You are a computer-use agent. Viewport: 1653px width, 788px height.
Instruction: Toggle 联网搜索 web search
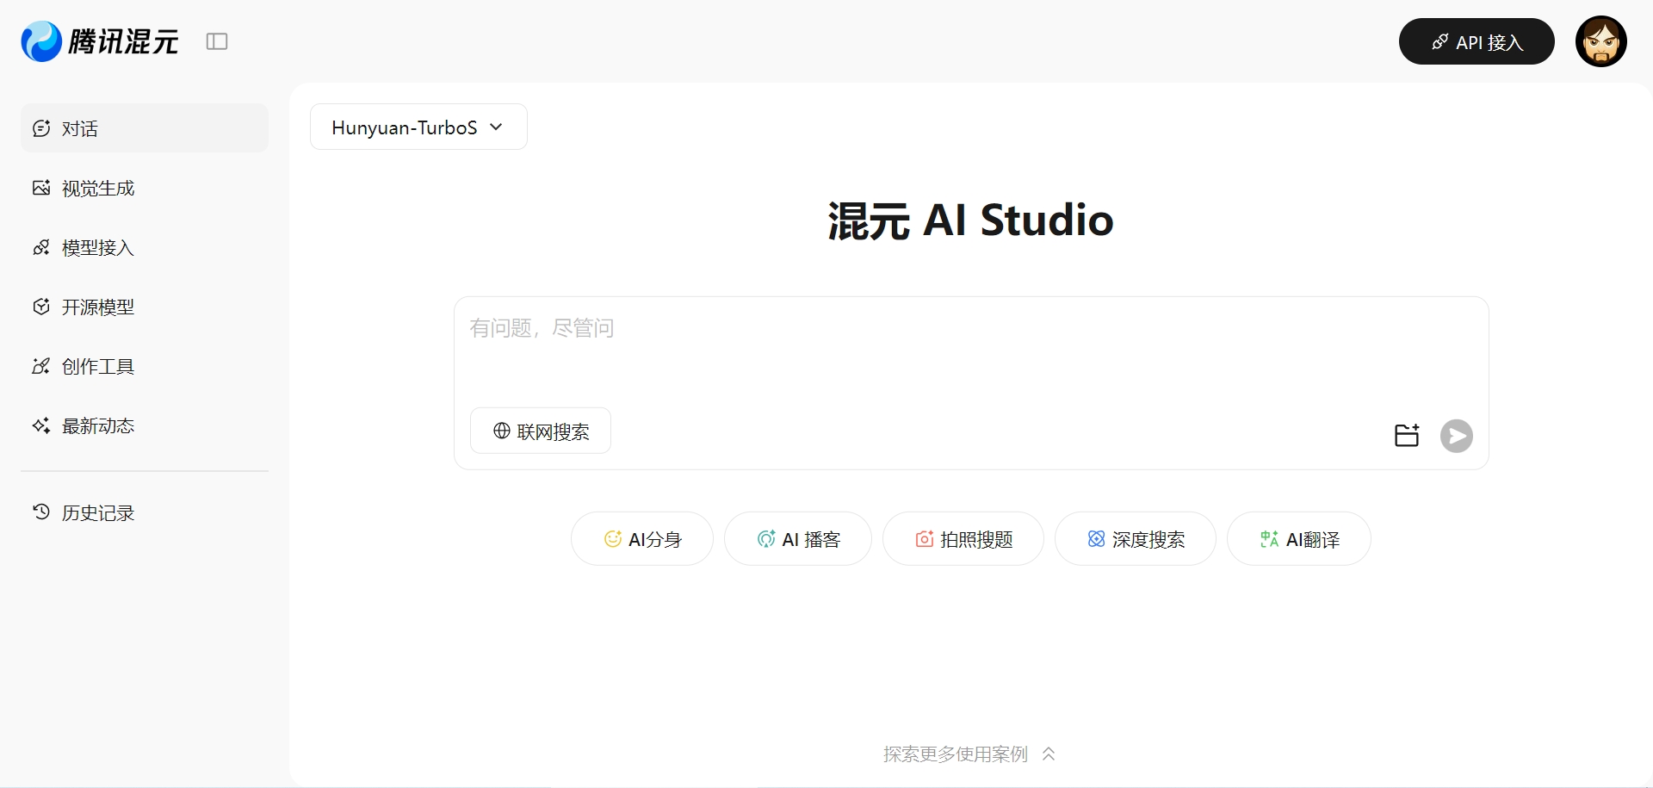tap(541, 431)
